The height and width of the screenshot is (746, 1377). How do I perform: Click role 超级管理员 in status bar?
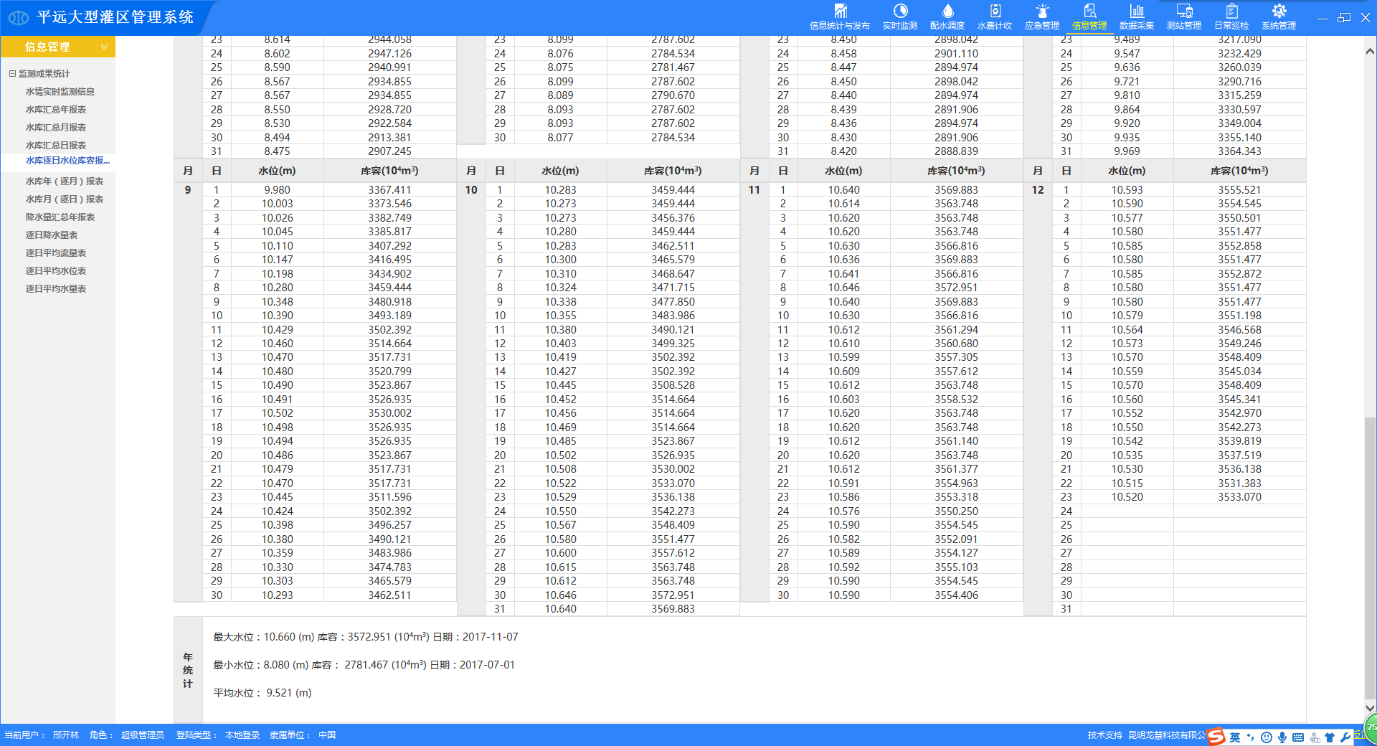142,735
